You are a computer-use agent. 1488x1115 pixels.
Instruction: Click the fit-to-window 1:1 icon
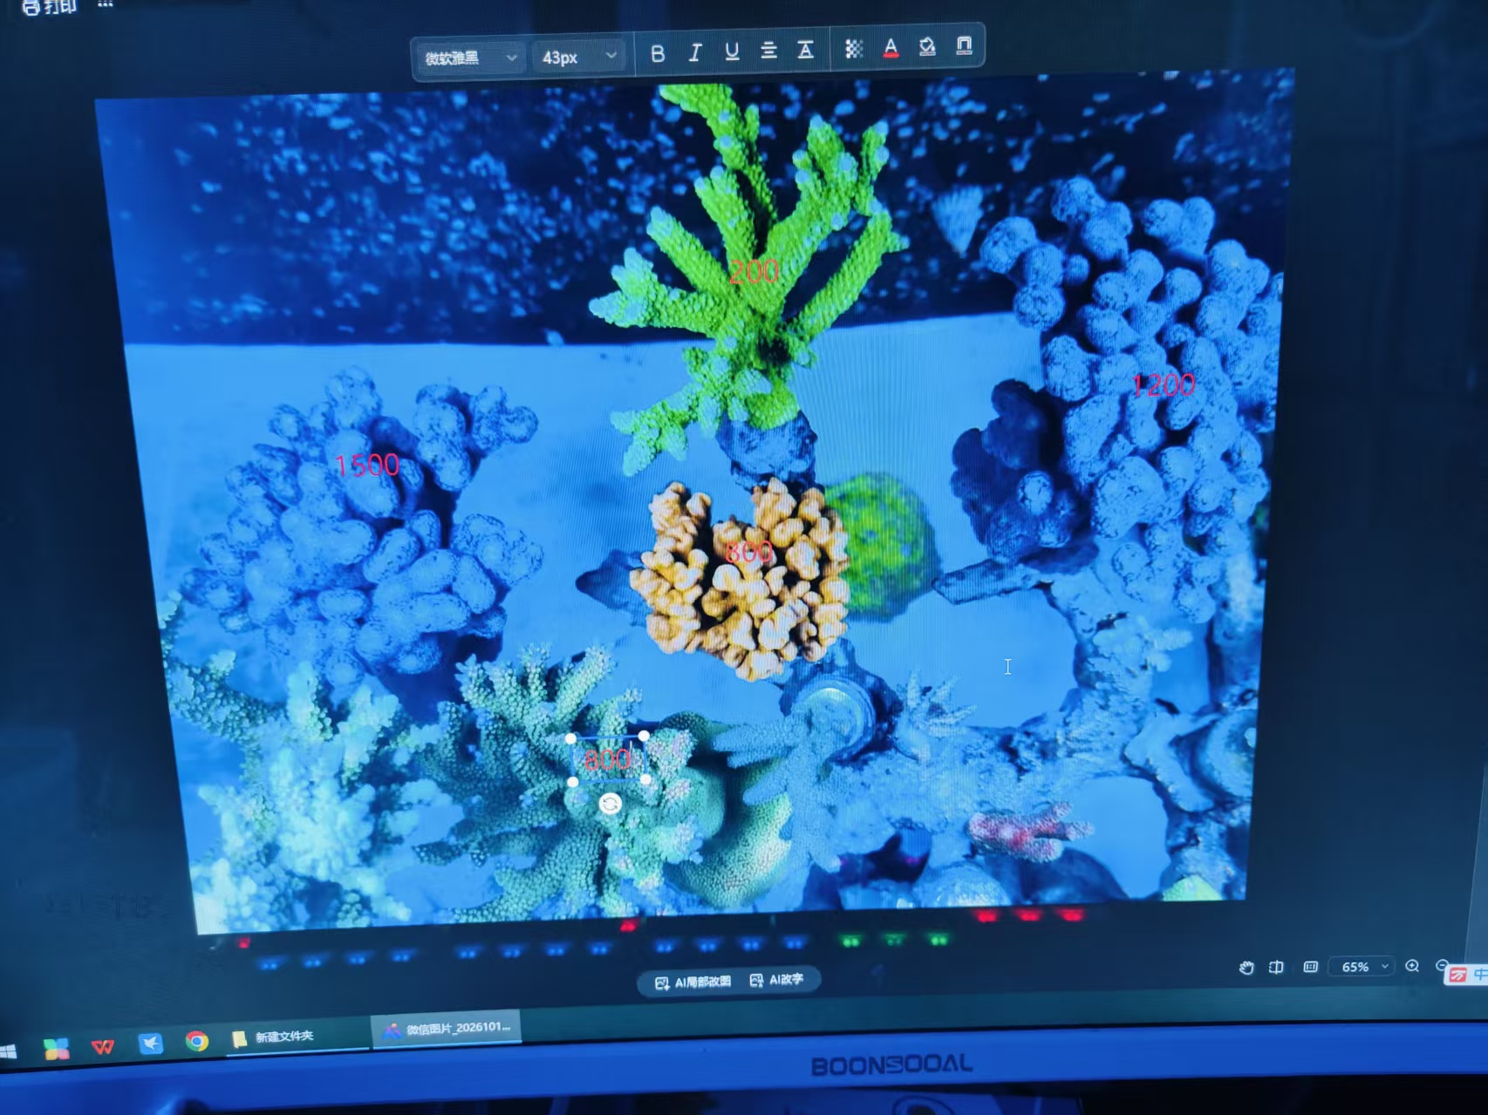pyautogui.click(x=1310, y=967)
